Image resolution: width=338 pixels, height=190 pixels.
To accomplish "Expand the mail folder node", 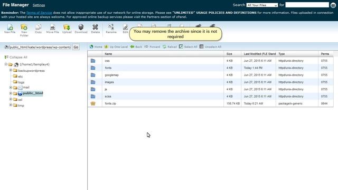I will (11, 88).
